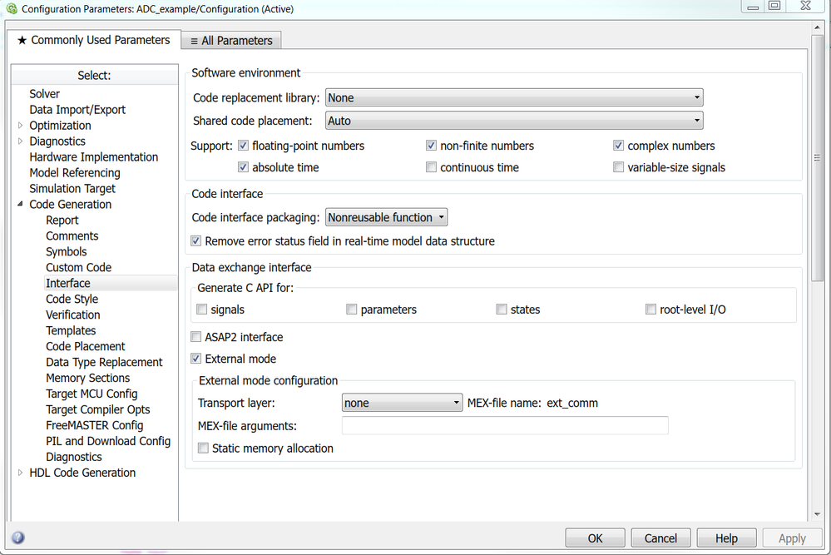
Task: Click the Cancel button
Action: coord(660,538)
